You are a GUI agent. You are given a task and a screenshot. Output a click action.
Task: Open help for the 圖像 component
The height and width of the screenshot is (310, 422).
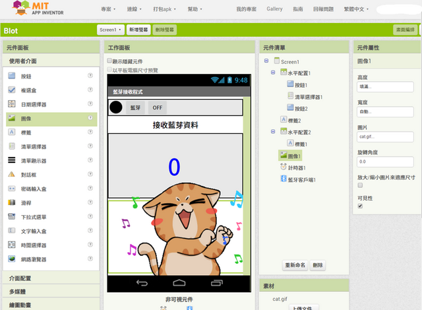pos(90,118)
